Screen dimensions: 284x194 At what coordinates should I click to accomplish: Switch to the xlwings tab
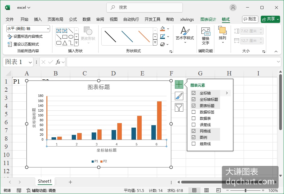[x=187, y=19]
